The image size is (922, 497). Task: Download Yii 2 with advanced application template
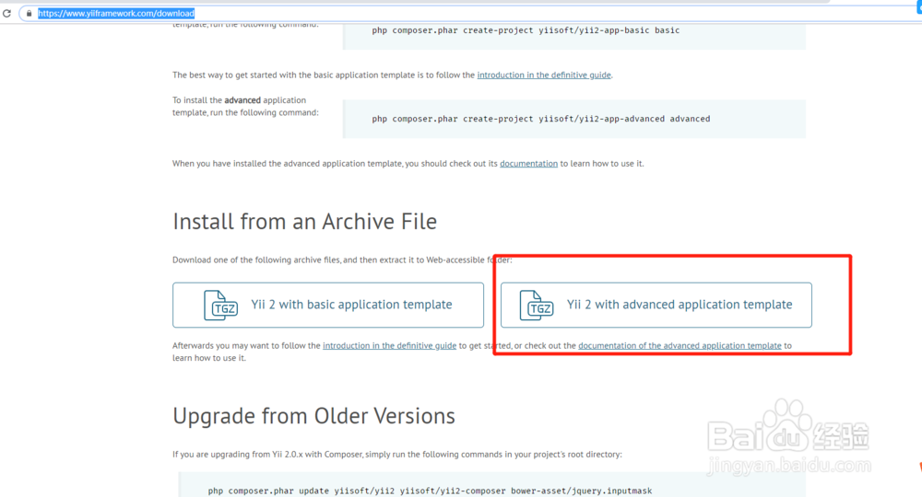656,306
